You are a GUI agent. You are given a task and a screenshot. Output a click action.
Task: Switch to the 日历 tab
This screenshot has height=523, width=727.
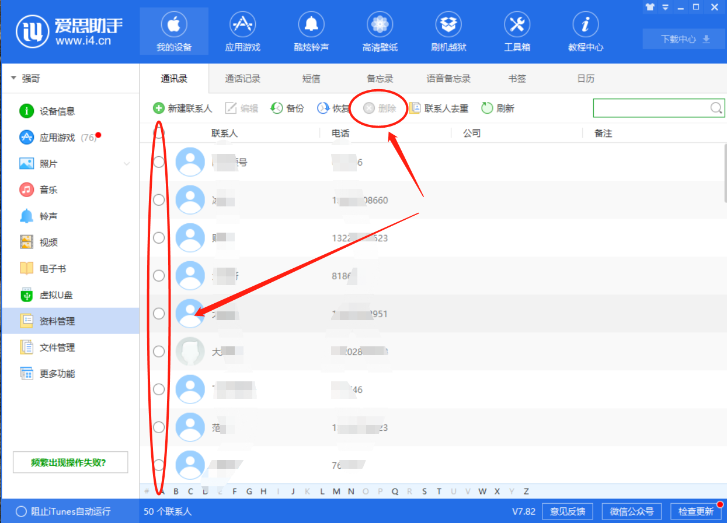pyautogui.click(x=586, y=79)
